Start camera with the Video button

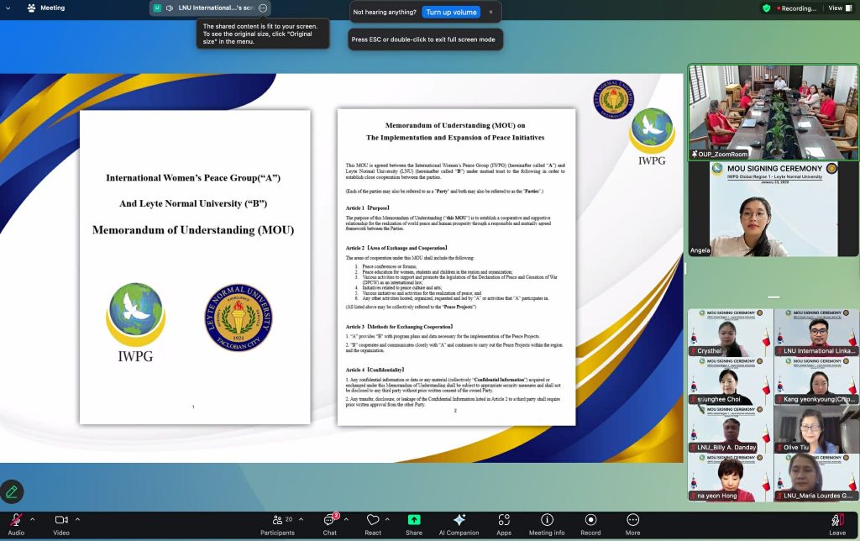click(61, 524)
